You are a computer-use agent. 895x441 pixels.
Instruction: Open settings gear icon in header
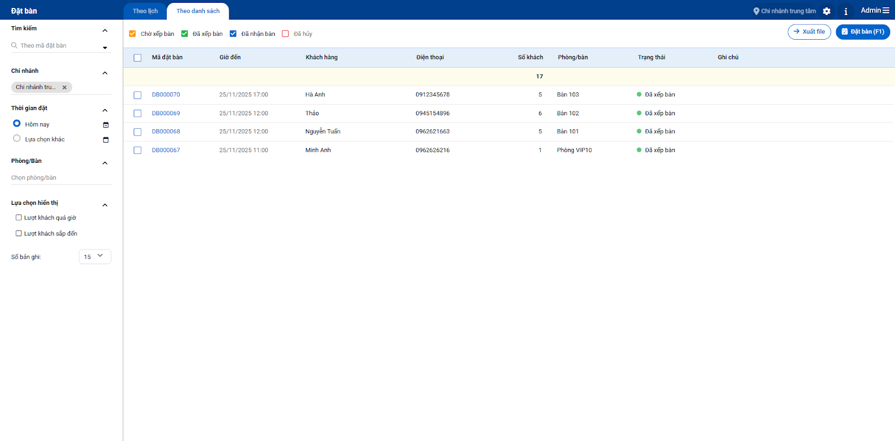click(827, 11)
